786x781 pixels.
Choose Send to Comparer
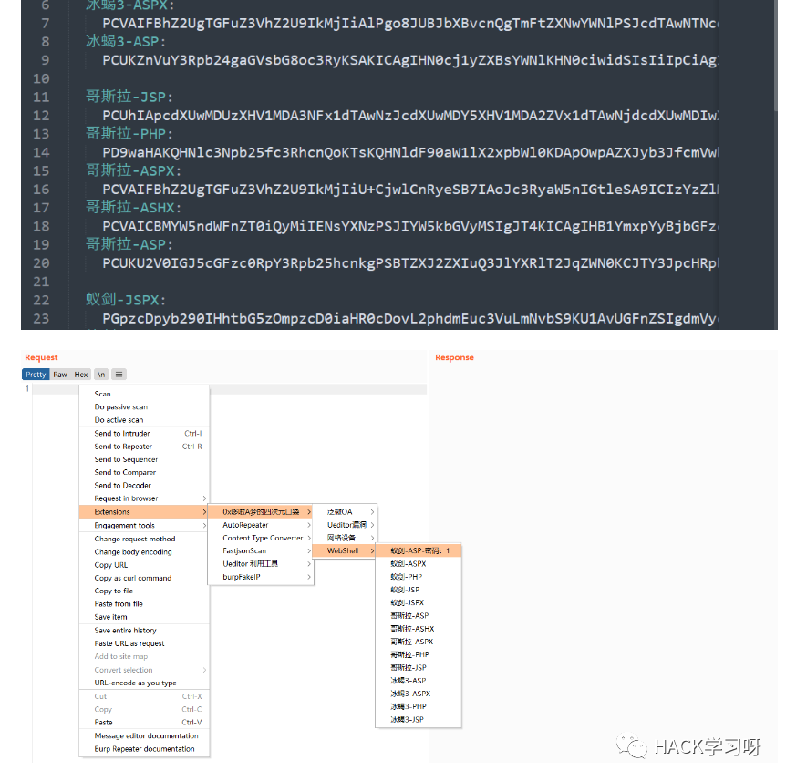(x=144, y=472)
